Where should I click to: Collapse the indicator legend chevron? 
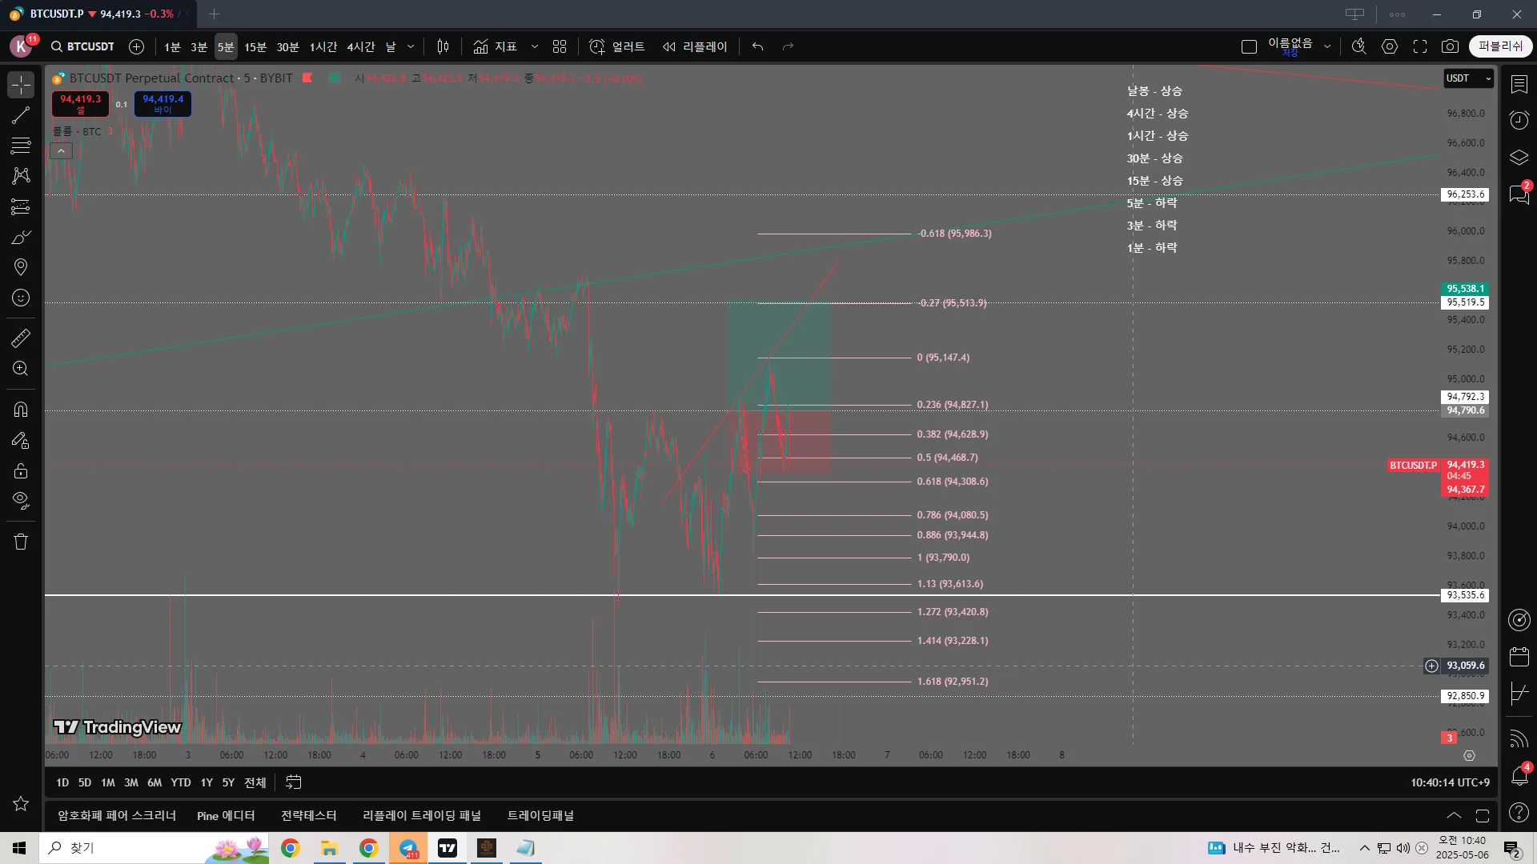tap(61, 150)
